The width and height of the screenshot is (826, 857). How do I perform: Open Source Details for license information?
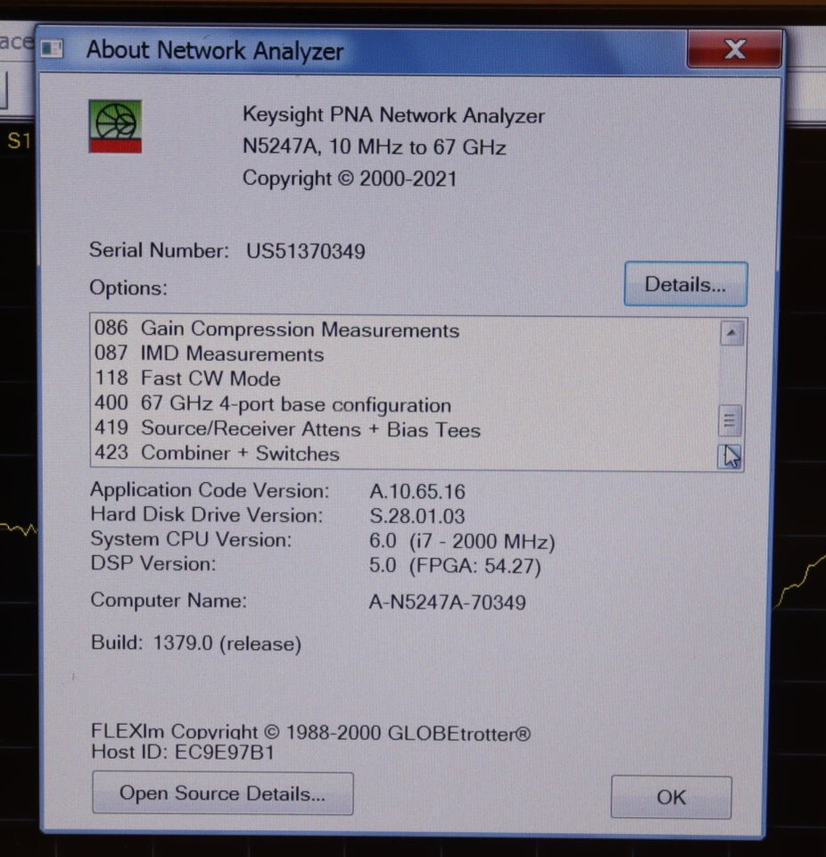222,793
